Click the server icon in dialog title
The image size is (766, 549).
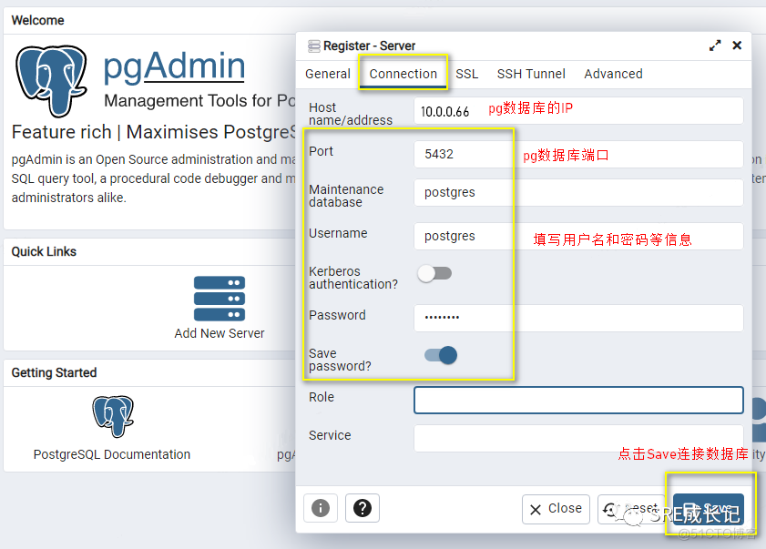pyautogui.click(x=314, y=46)
